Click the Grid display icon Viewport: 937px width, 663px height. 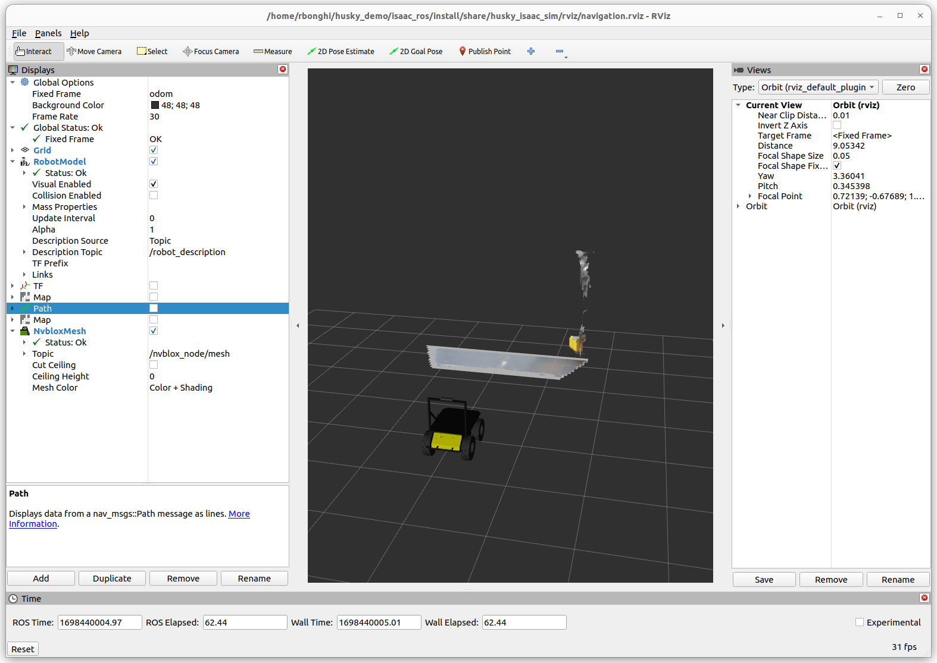(25, 150)
